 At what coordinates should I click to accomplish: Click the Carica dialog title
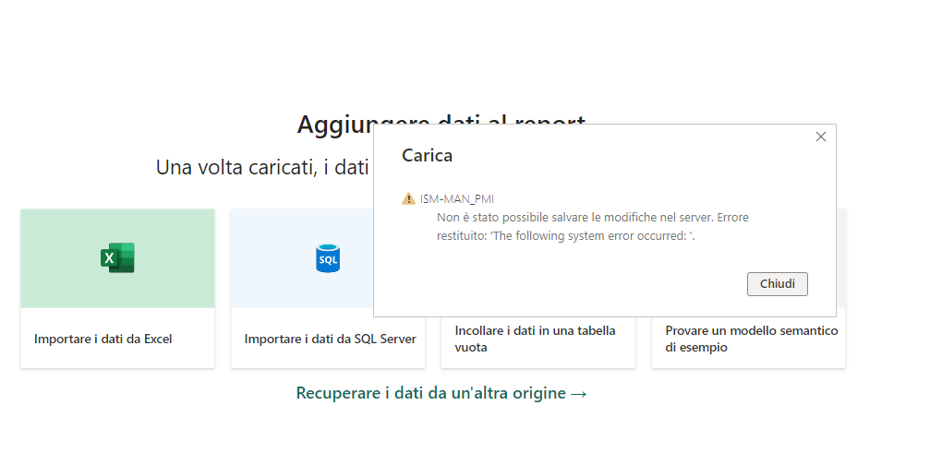[x=427, y=155]
